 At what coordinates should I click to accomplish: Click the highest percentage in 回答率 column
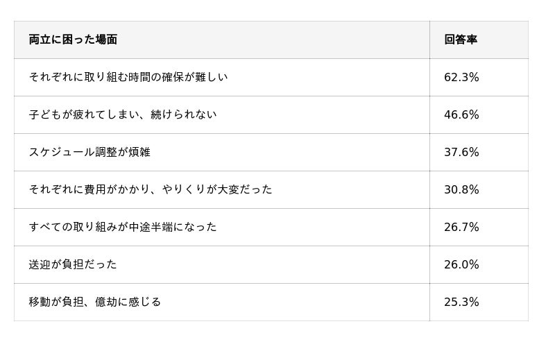pyautogui.click(x=461, y=77)
